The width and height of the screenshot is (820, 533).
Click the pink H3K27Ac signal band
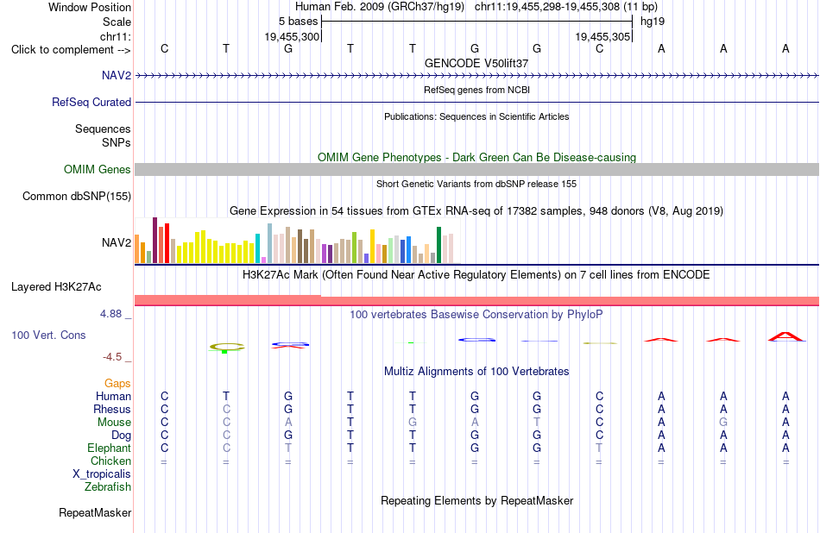pos(476,300)
